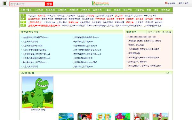Click the 登录 login link in the header
192x120 pixels.
coord(180,3)
